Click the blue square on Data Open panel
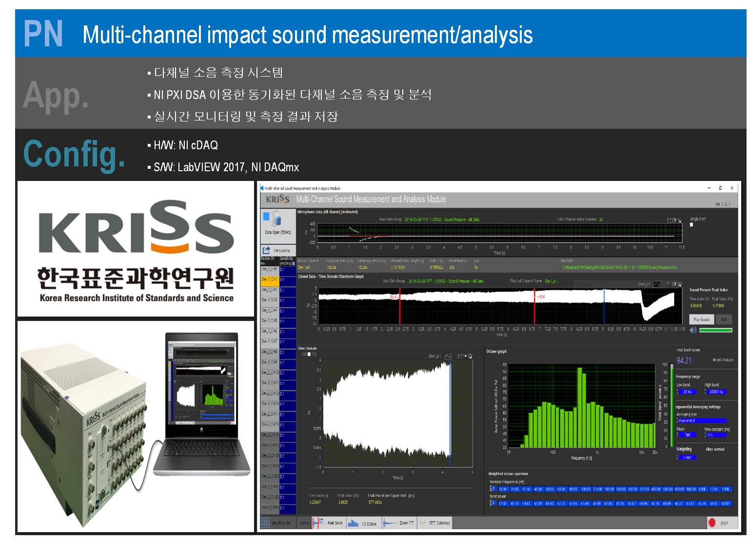This screenshot has width=748, height=539. click(266, 216)
